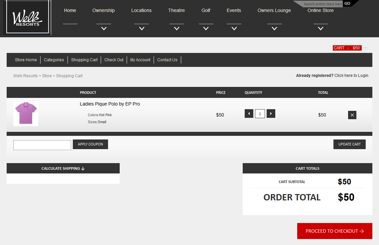
Task: Click the GO search button
Action: click(347, 4)
